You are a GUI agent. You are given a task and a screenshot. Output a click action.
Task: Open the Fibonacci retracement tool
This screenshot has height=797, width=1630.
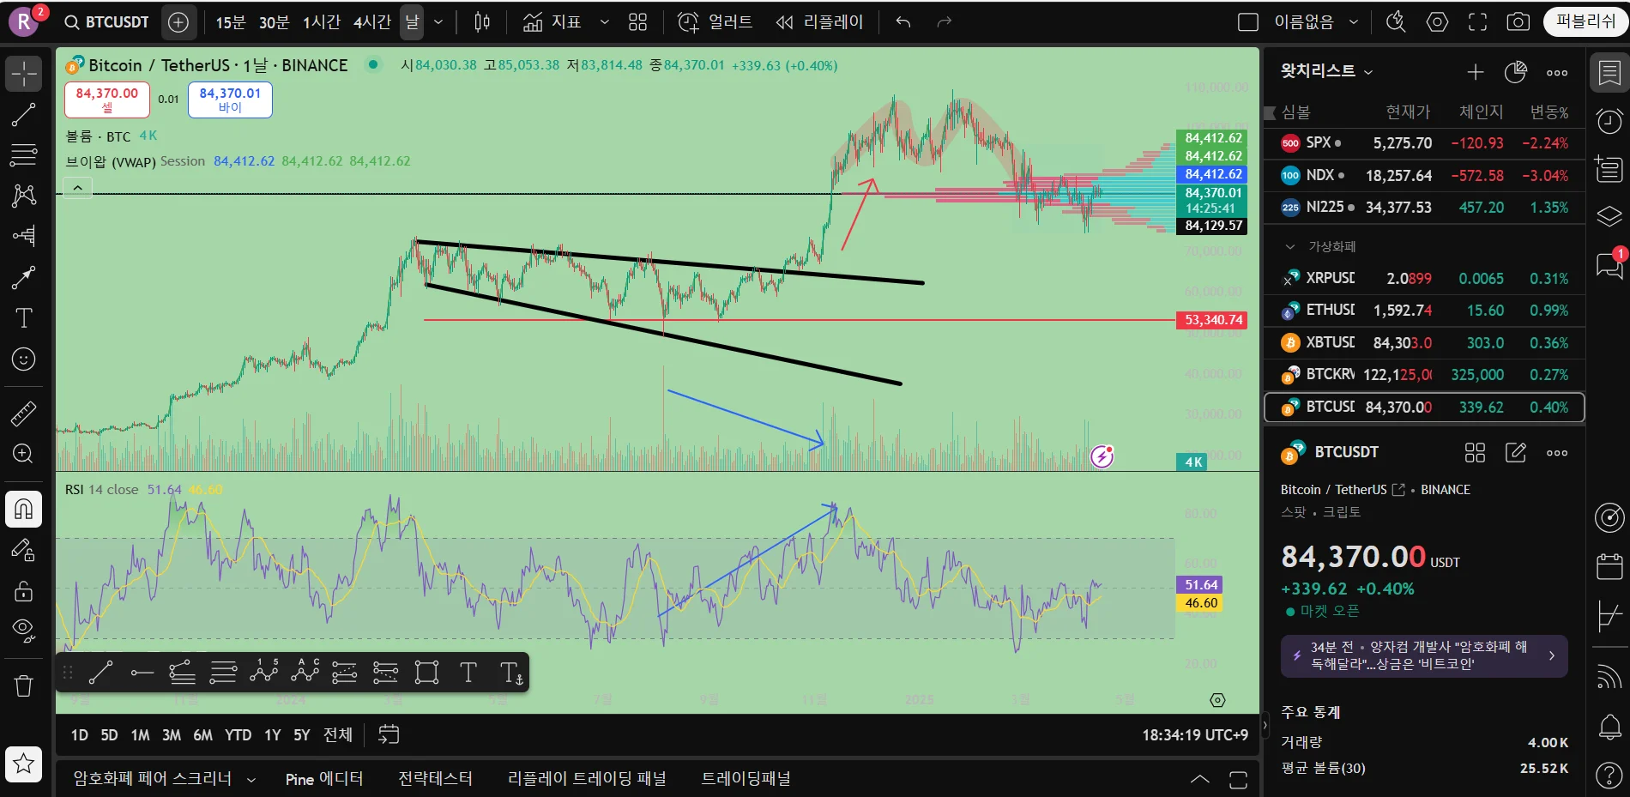click(23, 155)
